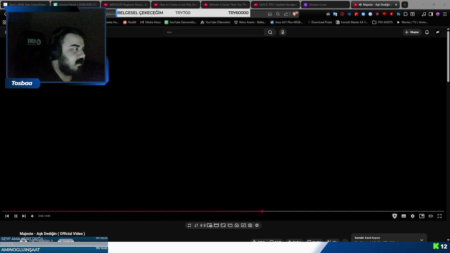Toggle loop in enhancer toolbar

click(189, 225)
